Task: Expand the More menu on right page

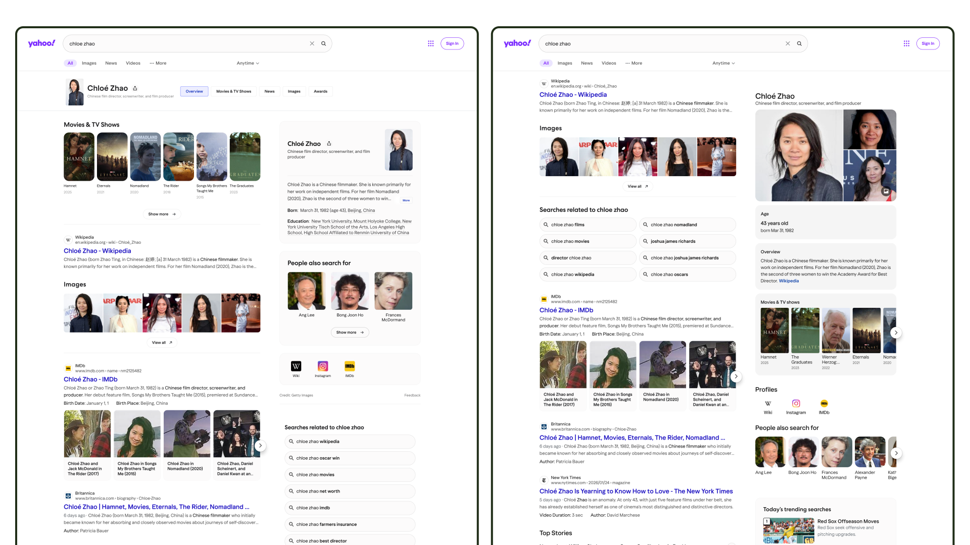Action: (634, 64)
